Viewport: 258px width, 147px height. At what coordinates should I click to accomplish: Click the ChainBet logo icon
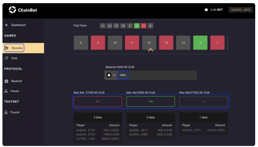[x=12, y=10]
